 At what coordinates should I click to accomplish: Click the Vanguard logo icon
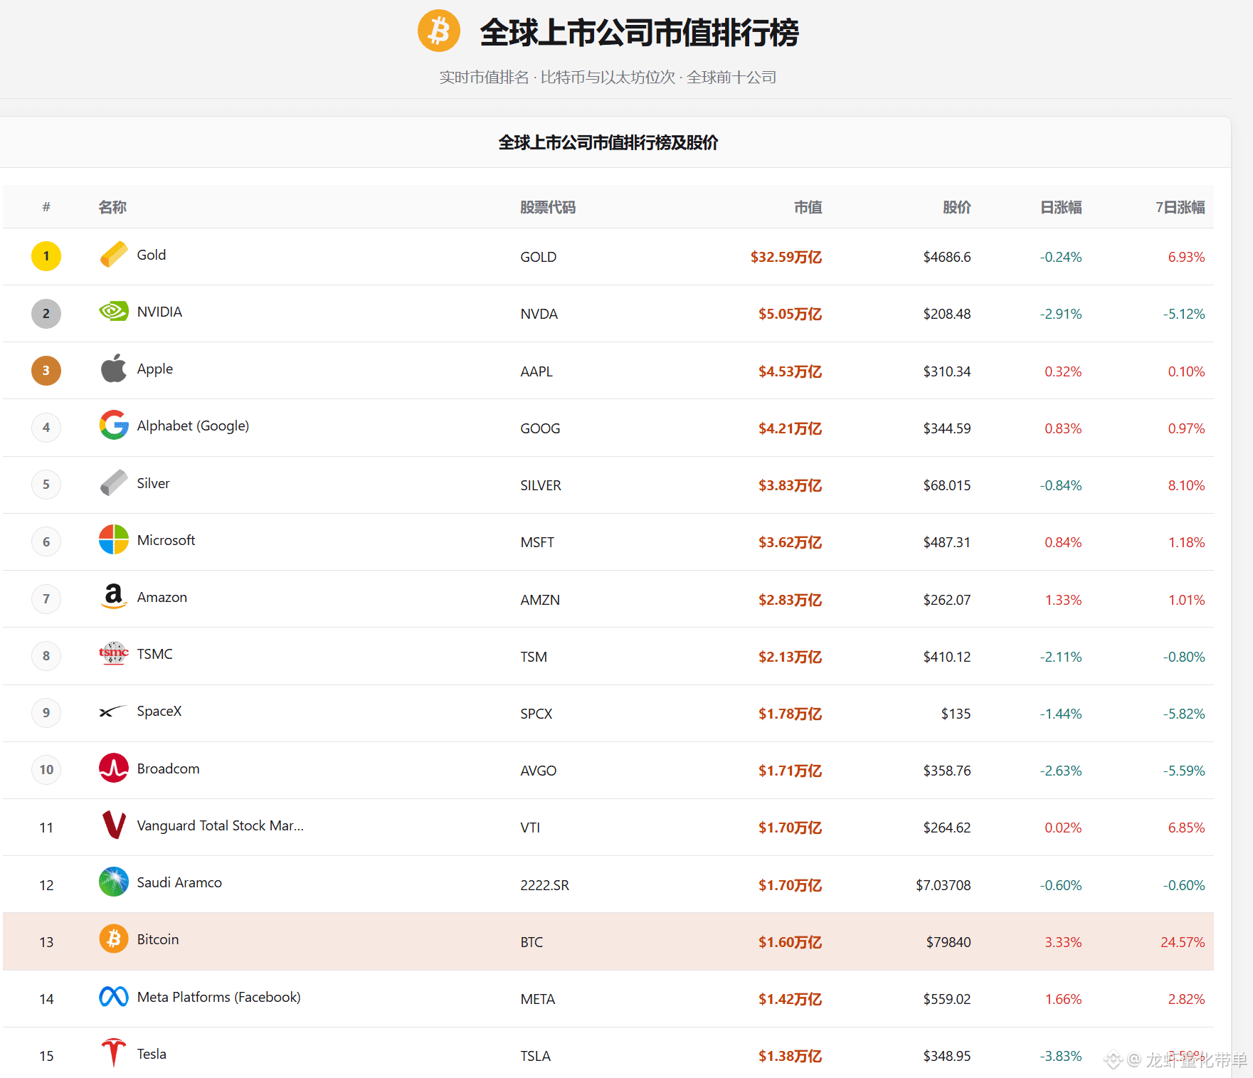(x=114, y=825)
